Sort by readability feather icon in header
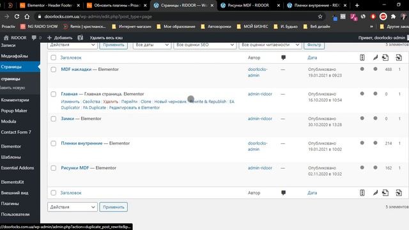Viewport: 409px width, 230px height. [x=375, y=57]
